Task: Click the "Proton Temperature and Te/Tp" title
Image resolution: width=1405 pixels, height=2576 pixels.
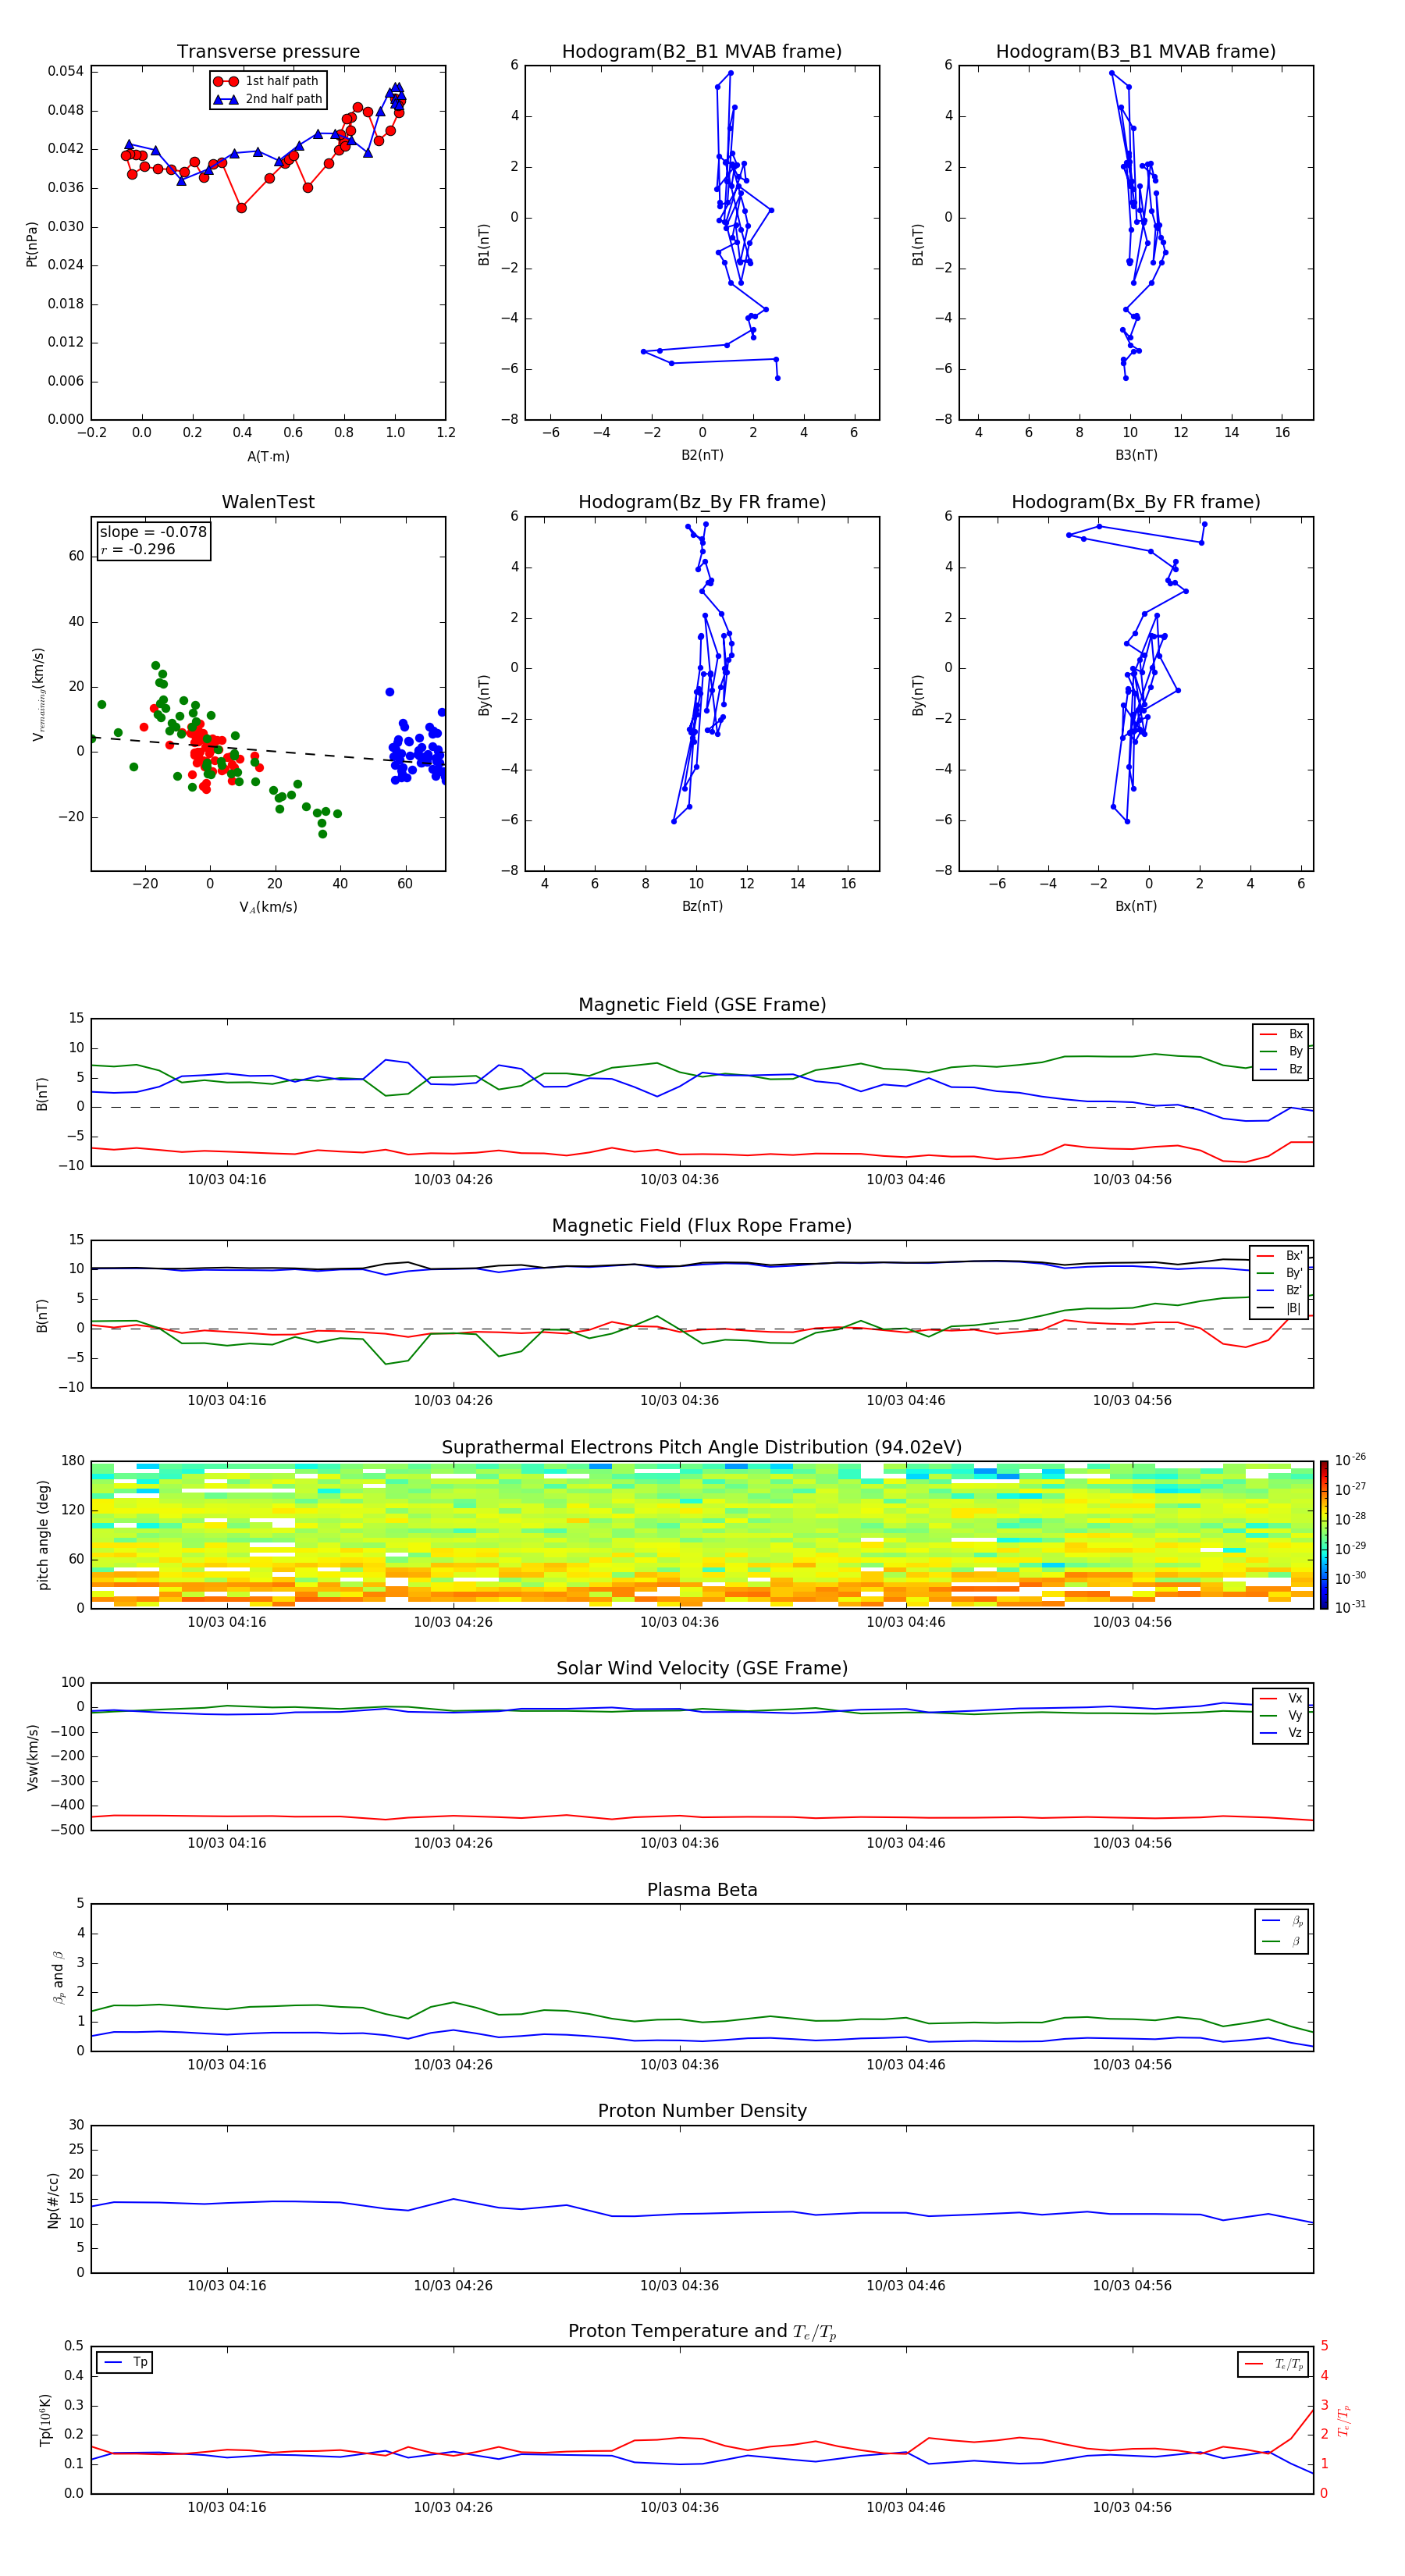Action: (x=702, y=2332)
